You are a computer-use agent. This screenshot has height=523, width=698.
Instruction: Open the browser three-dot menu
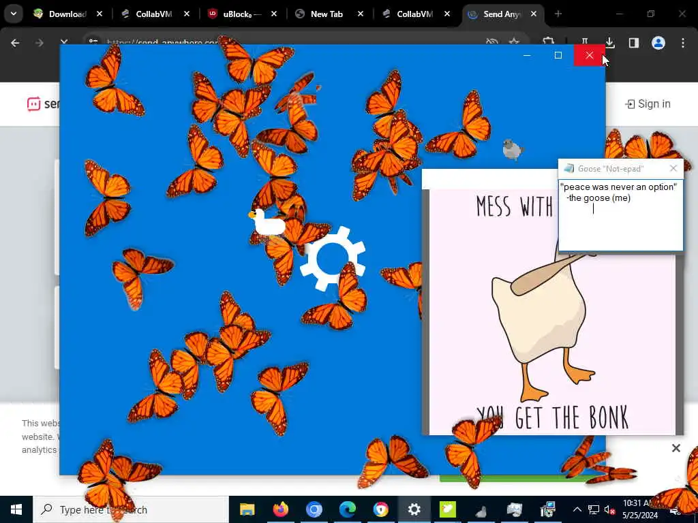click(683, 43)
